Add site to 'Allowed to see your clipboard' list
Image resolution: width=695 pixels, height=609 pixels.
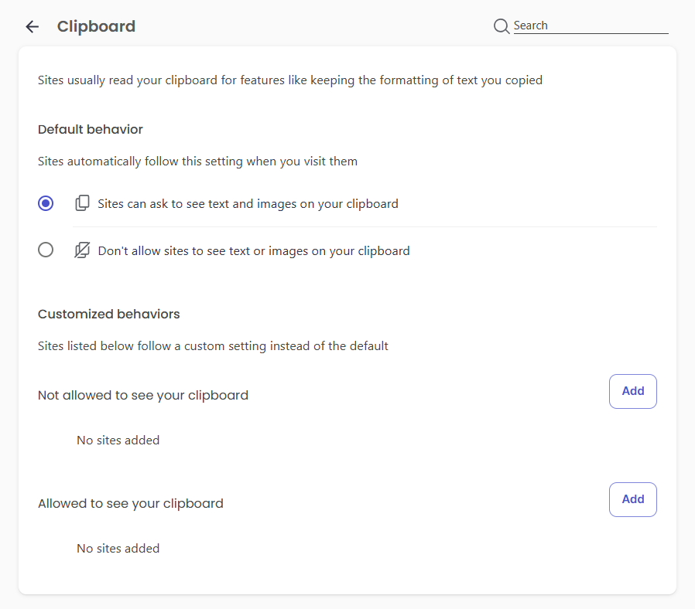point(632,499)
